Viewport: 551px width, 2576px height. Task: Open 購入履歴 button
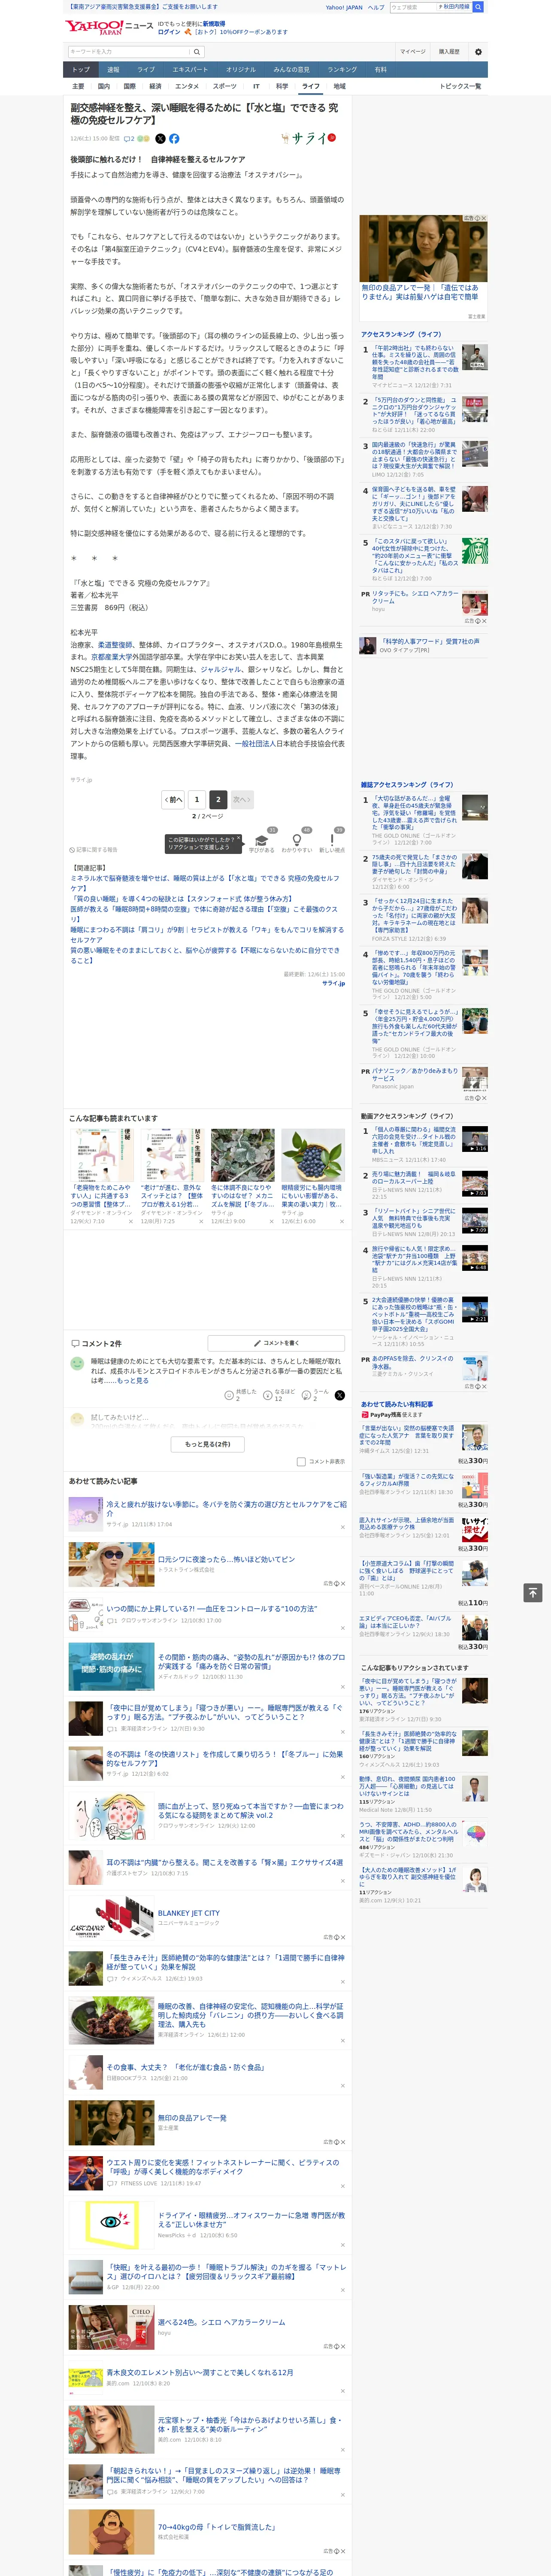[x=449, y=52]
